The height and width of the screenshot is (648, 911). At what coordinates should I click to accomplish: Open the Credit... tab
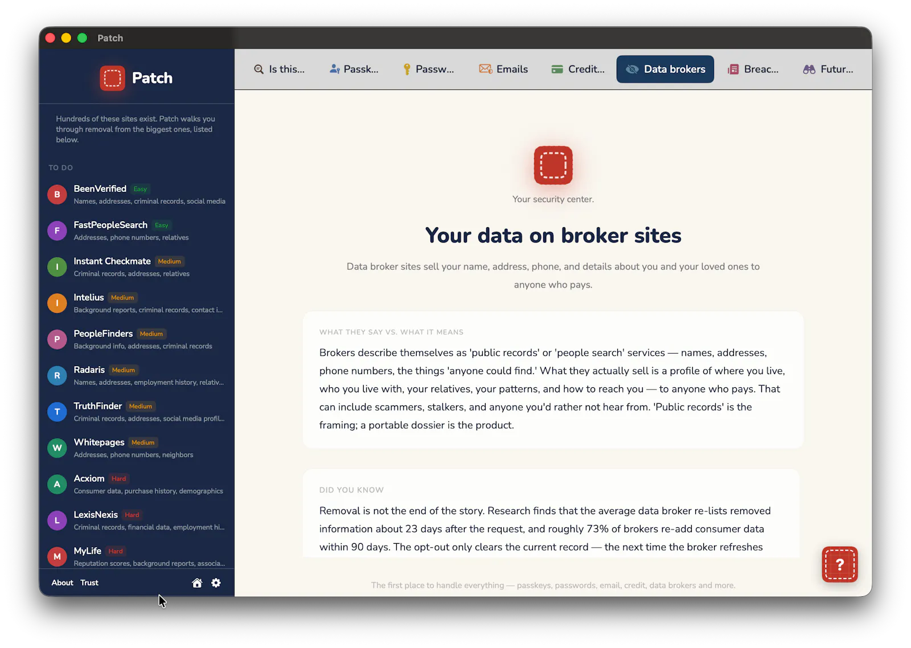tap(578, 69)
